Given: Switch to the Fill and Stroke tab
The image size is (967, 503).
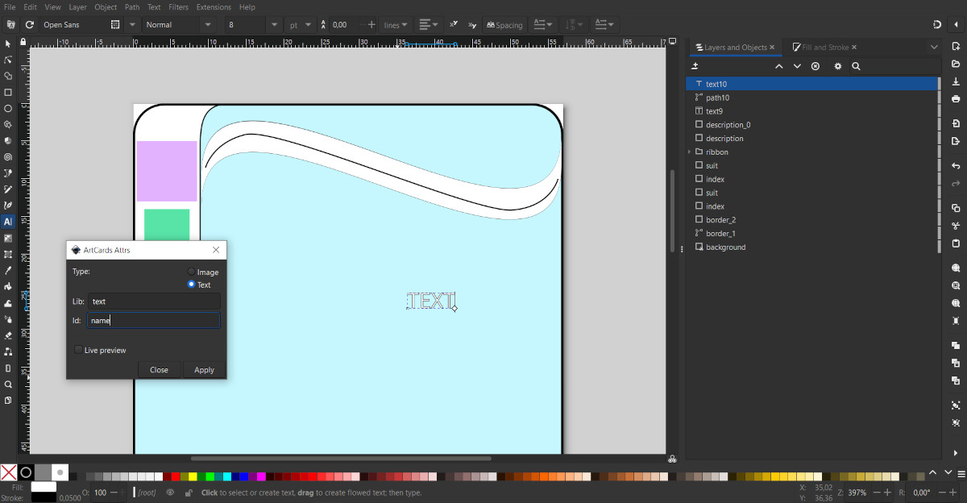Looking at the screenshot, I should pos(825,48).
